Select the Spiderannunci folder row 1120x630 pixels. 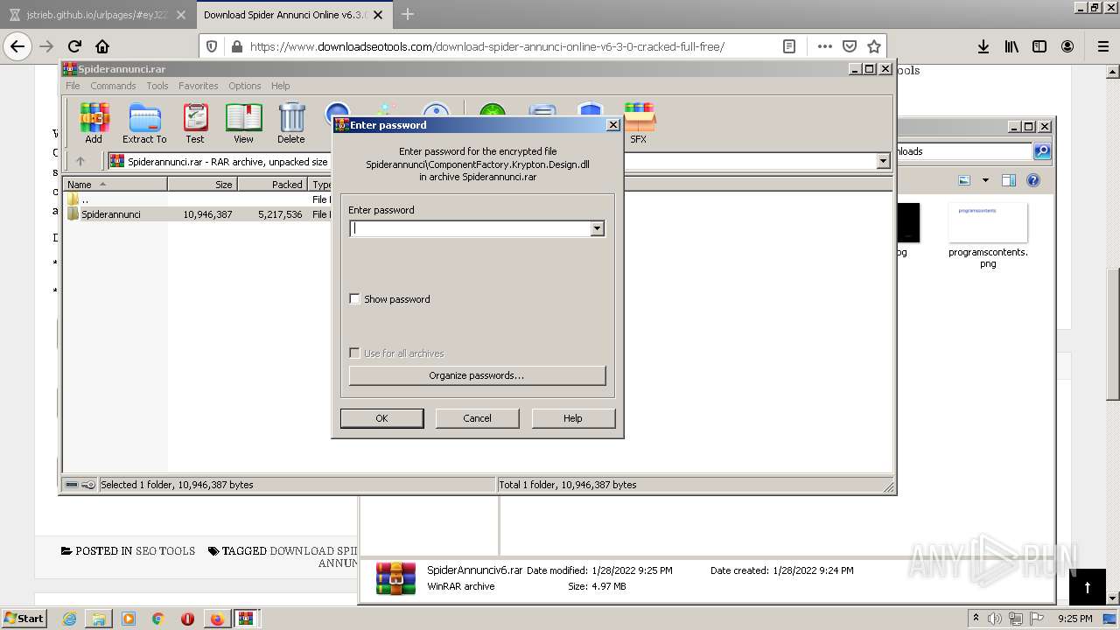point(197,214)
